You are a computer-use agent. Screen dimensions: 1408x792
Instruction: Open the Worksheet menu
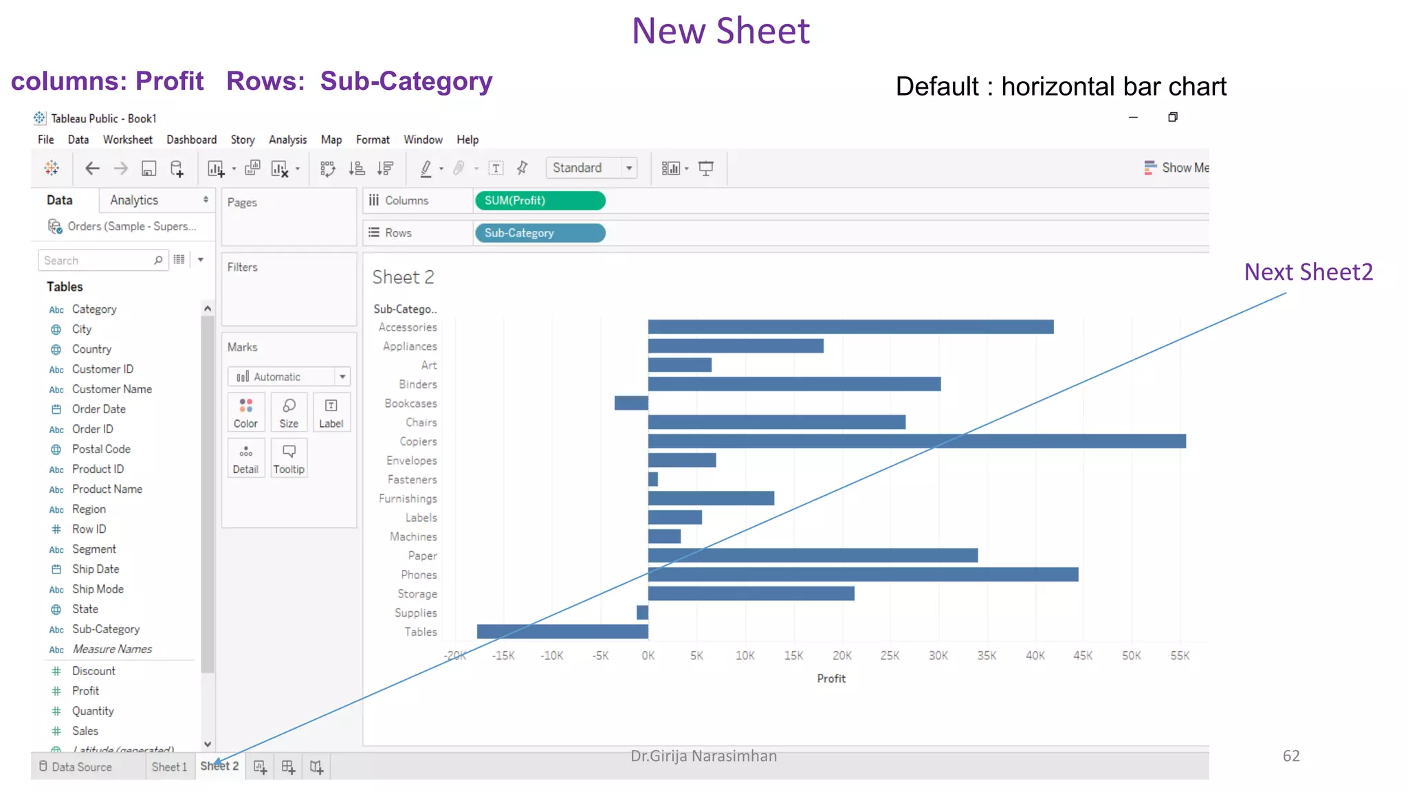pos(128,140)
